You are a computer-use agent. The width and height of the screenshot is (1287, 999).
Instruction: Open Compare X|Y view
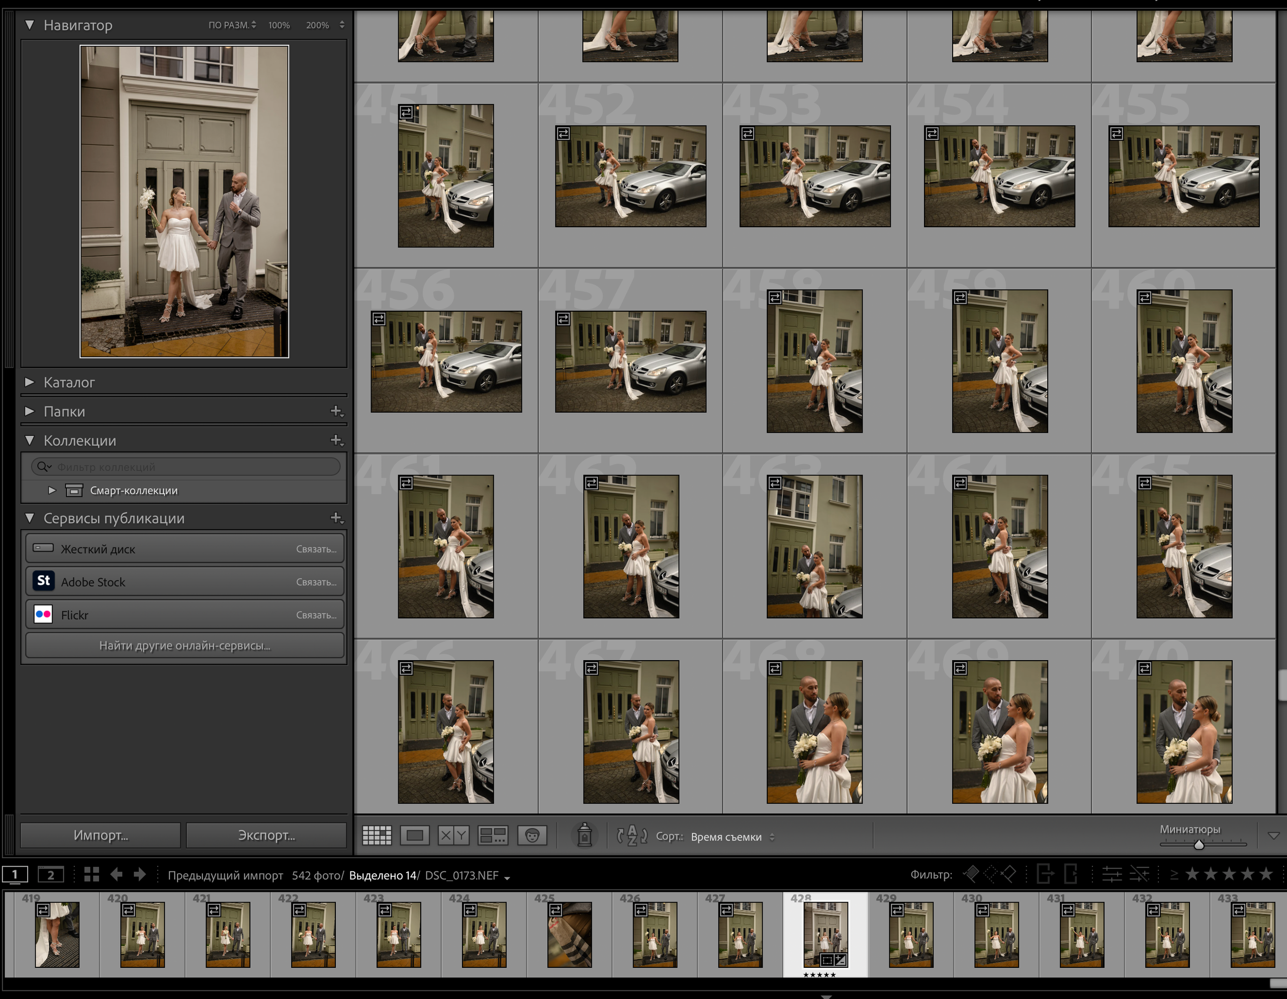[453, 835]
